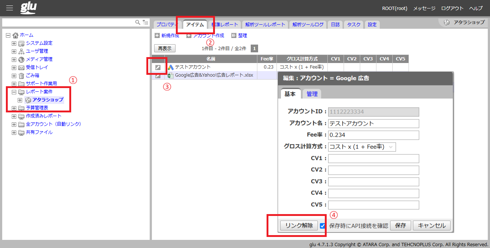Switch to the 基本 tab in dialog

pos(290,94)
